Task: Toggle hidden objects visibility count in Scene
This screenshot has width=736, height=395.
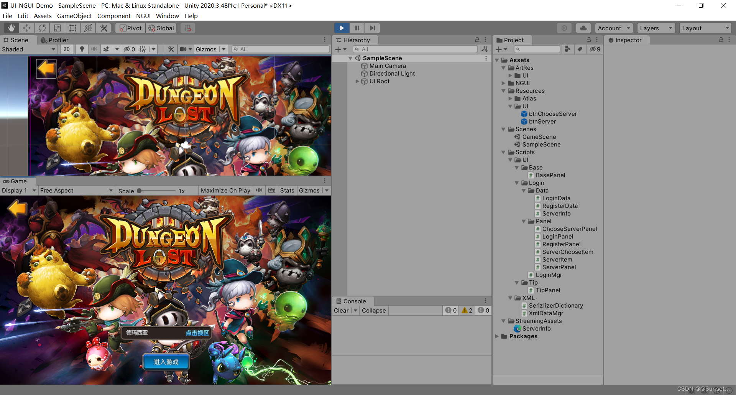Action: point(129,49)
